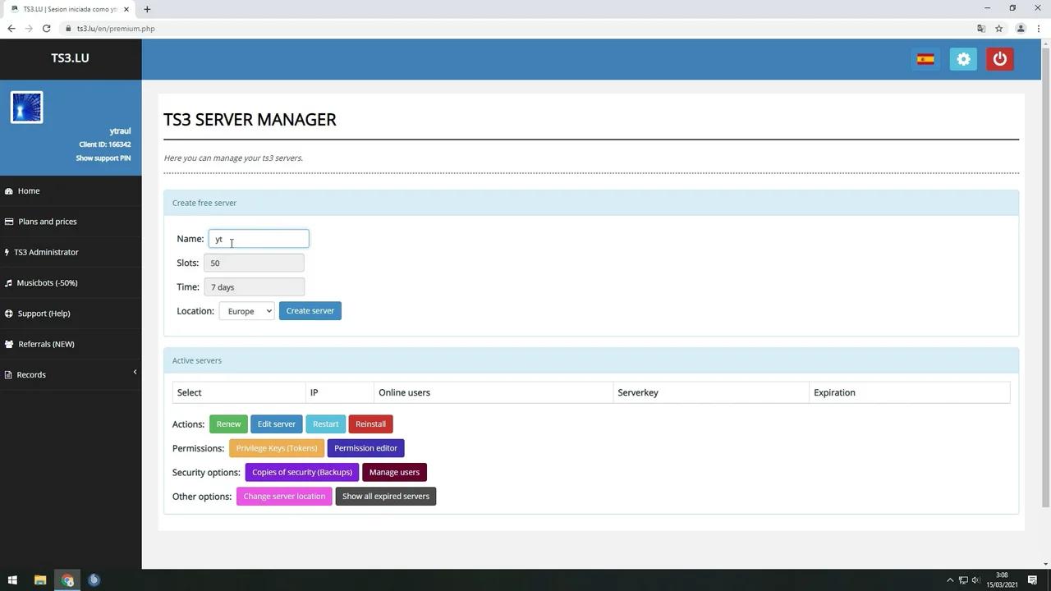Expand the Location dropdown showing Europe
This screenshot has height=591, width=1051.
pyautogui.click(x=246, y=311)
